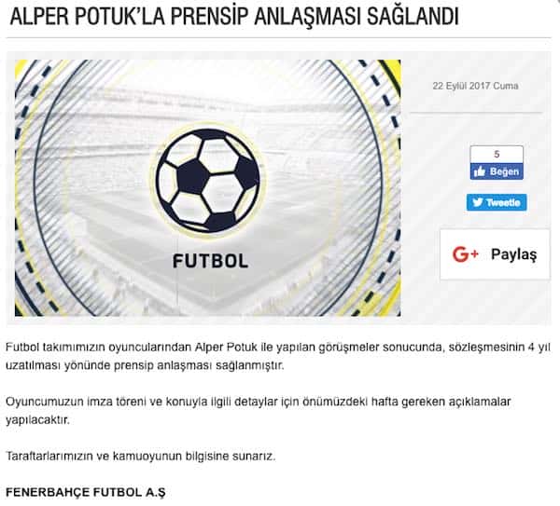Viewport: 560px width, 506px height.
Task: Click the Facebook thumbs-up icon
Action: [480, 171]
